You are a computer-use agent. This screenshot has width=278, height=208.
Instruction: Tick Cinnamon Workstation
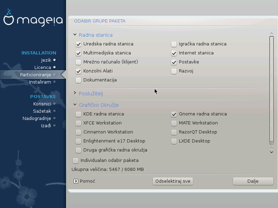[78, 132]
